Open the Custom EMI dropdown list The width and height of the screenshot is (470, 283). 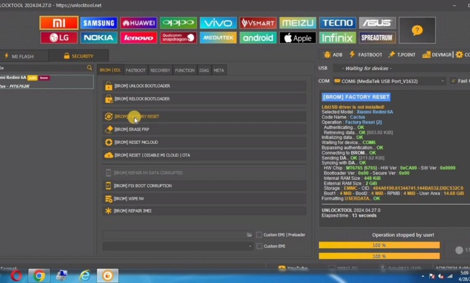[x=250, y=246]
